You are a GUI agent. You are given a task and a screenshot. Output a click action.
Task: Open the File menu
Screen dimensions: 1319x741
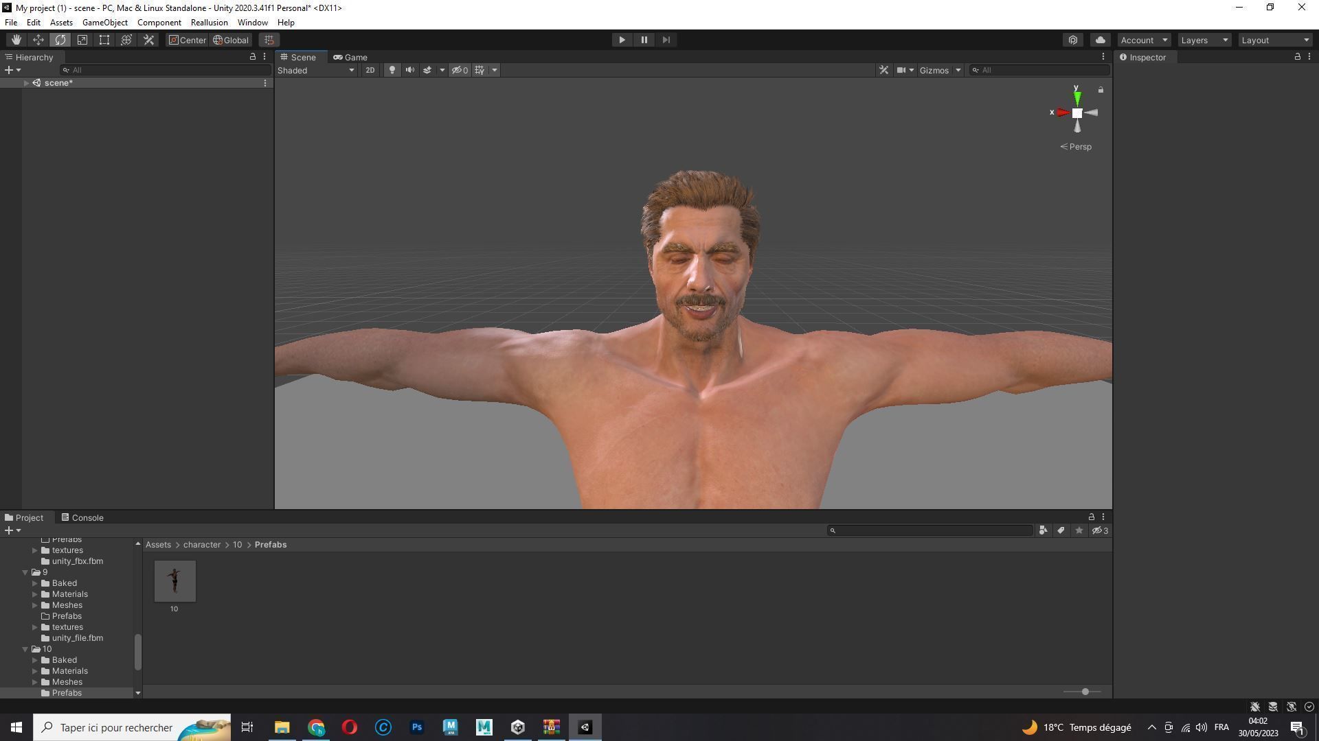click(x=11, y=23)
